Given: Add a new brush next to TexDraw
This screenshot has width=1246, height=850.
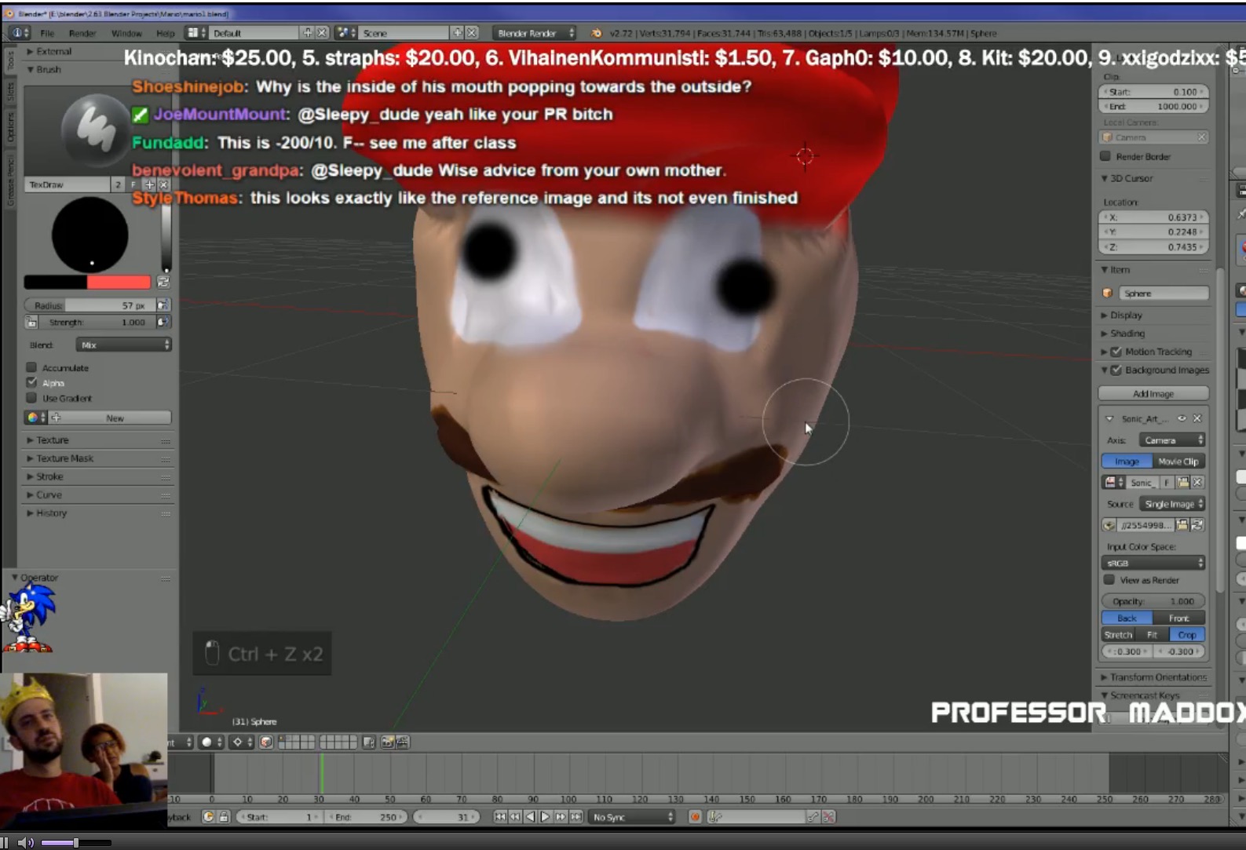Looking at the screenshot, I should (x=149, y=184).
